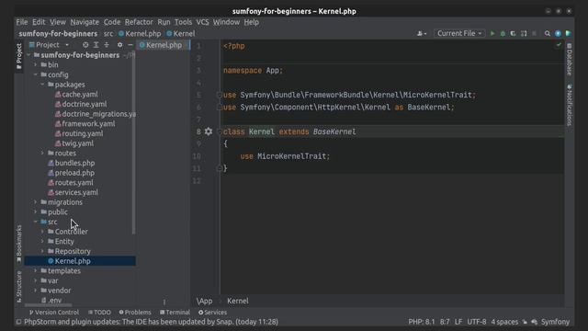Open the File menu
This screenshot has width=588, height=331.
click(22, 22)
